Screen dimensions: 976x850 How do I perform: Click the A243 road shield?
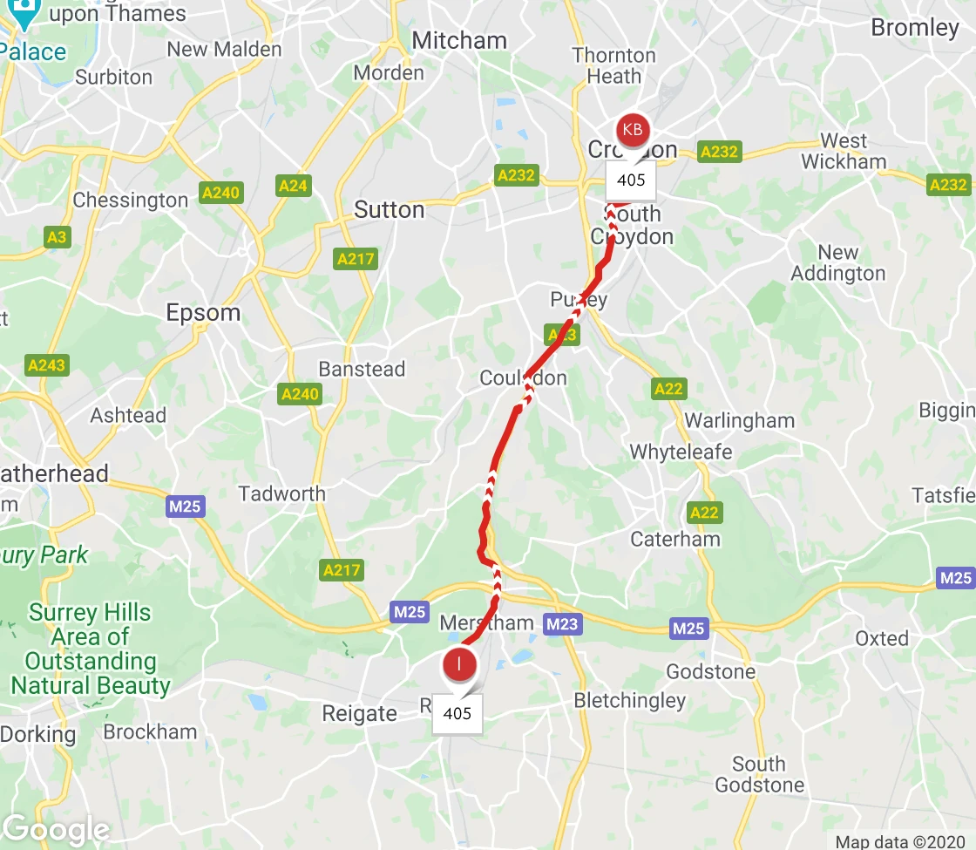47,364
